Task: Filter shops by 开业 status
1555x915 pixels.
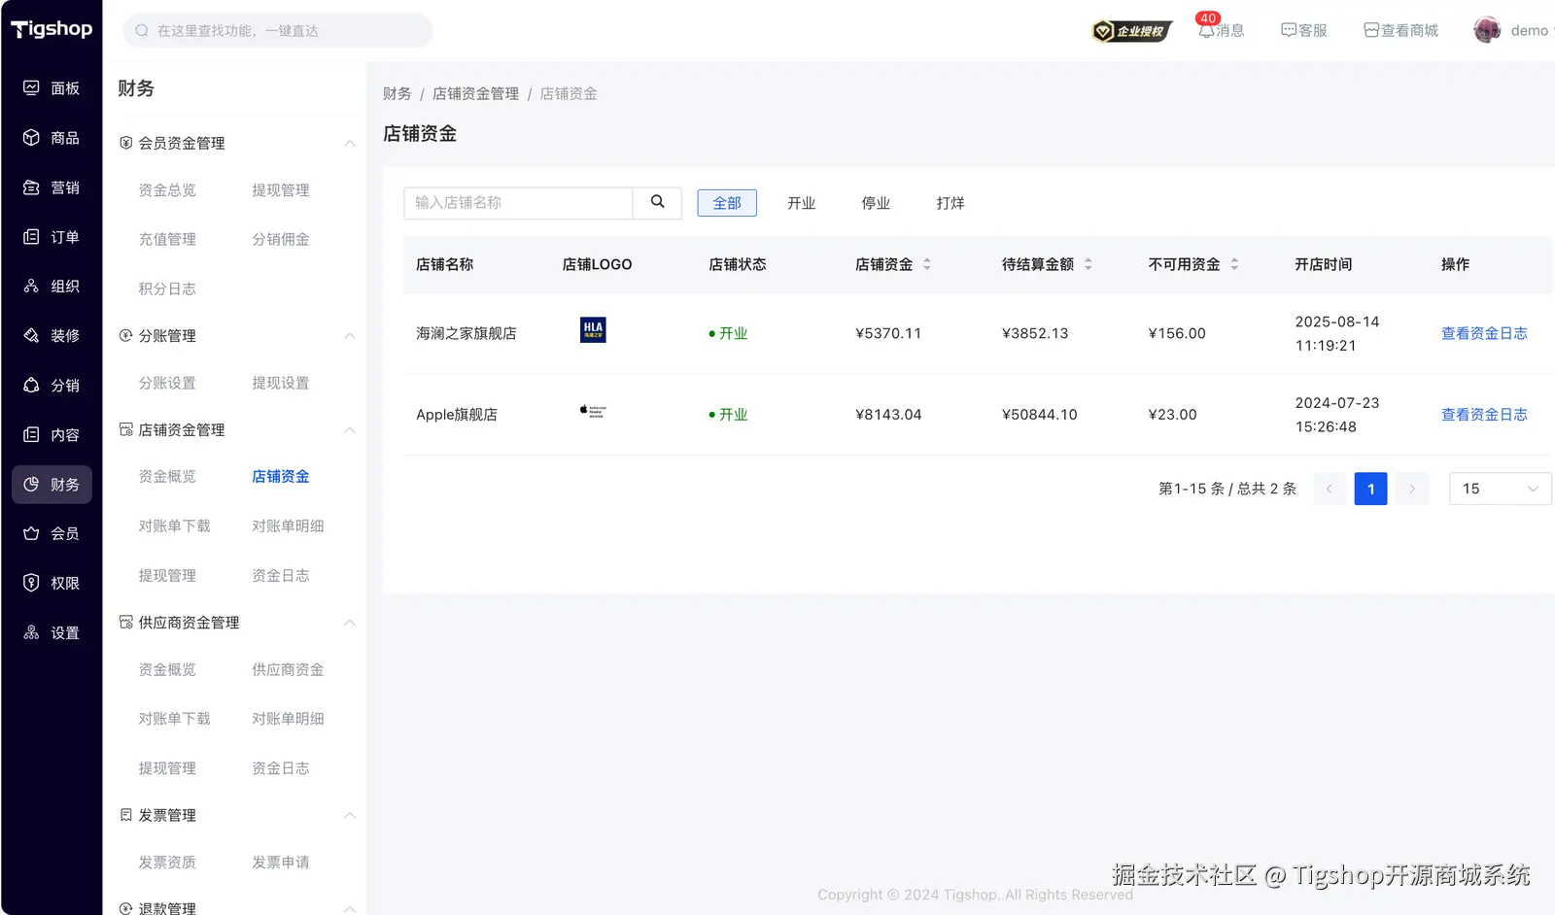Action: tap(802, 203)
